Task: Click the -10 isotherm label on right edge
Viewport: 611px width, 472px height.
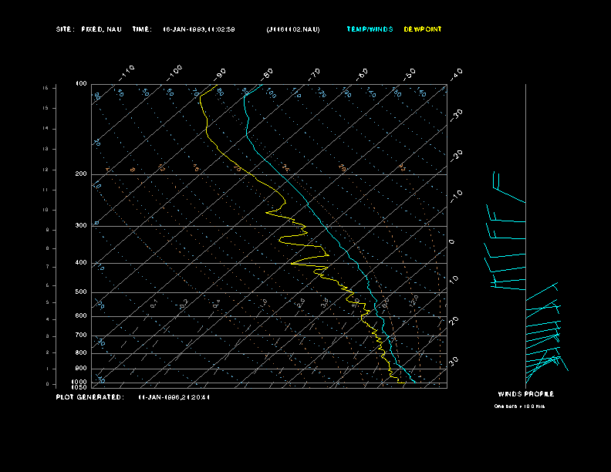Action: pos(456,193)
